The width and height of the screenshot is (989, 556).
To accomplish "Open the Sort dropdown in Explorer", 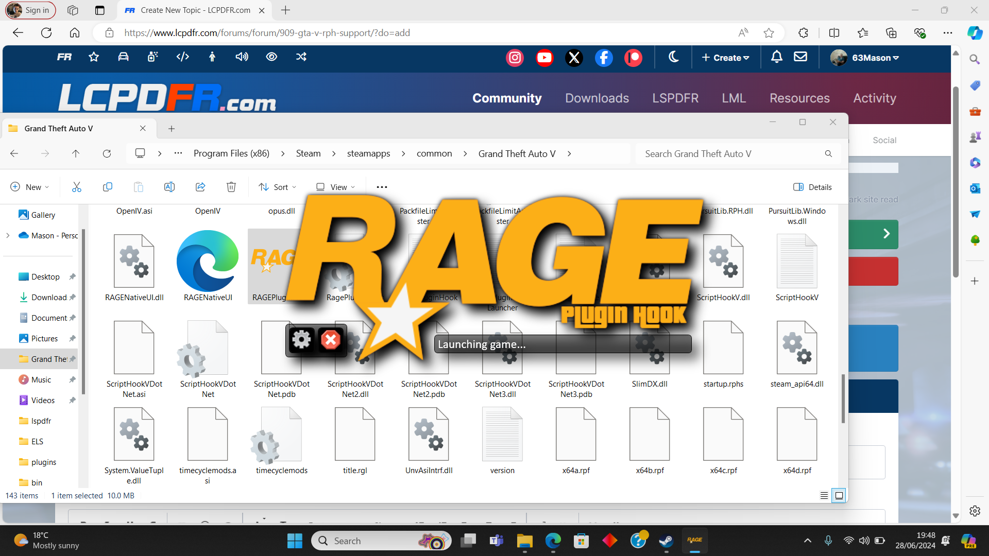I will click(x=278, y=187).
